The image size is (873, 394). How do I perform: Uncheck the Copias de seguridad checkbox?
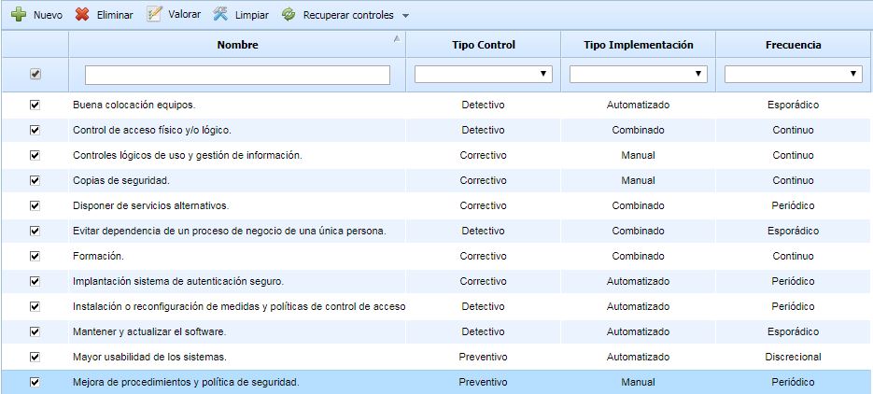point(35,180)
